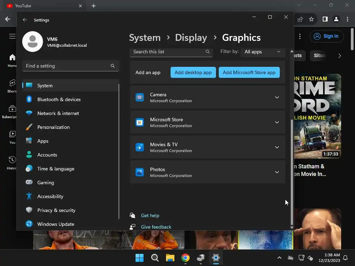355x266 pixels.
Task: Open File Explorer from taskbar
Action: pyautogui.click(x=170, y=258)
